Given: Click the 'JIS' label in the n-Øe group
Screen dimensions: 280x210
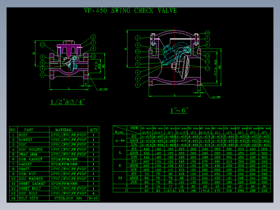Looking at the screenshot, I should tap(134, 136).
